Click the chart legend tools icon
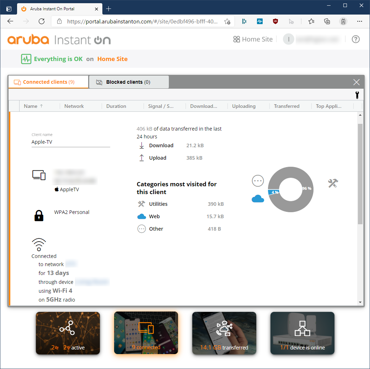 333,183
